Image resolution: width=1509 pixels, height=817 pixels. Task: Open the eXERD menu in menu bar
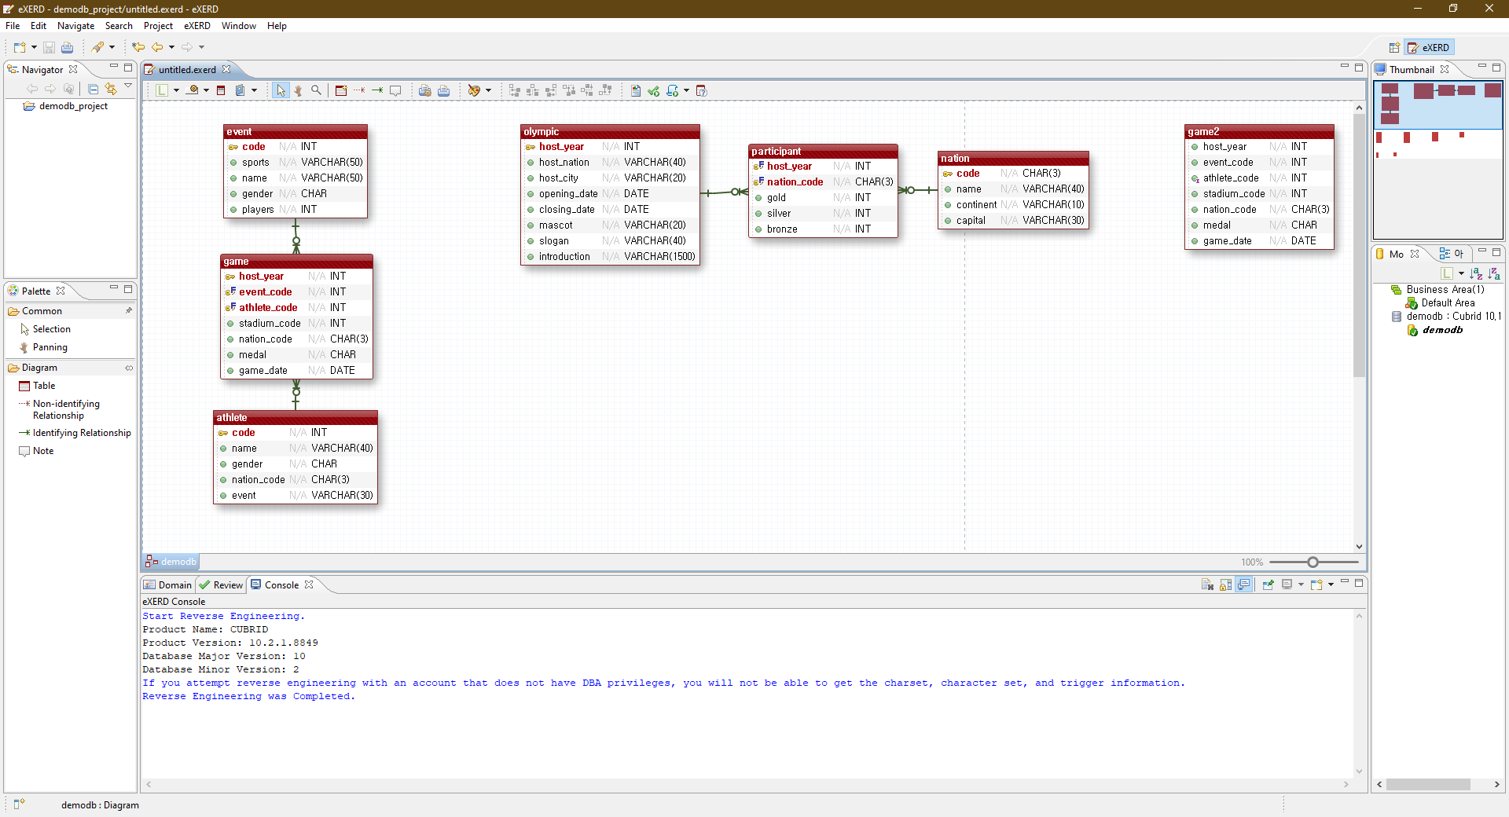(x=196, y=26)
